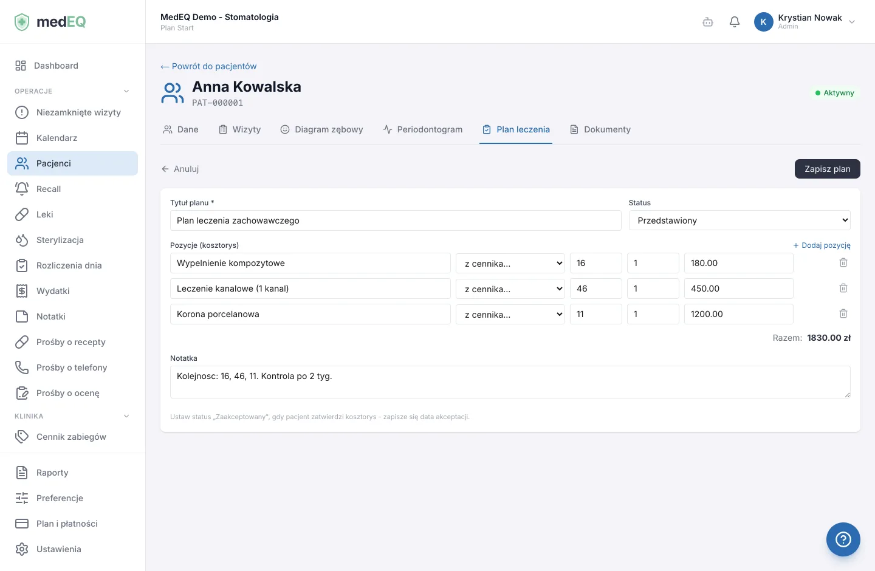875x571 pixels.
Task: Switch to the Dokumenty tab
Action: coord(600,129)
